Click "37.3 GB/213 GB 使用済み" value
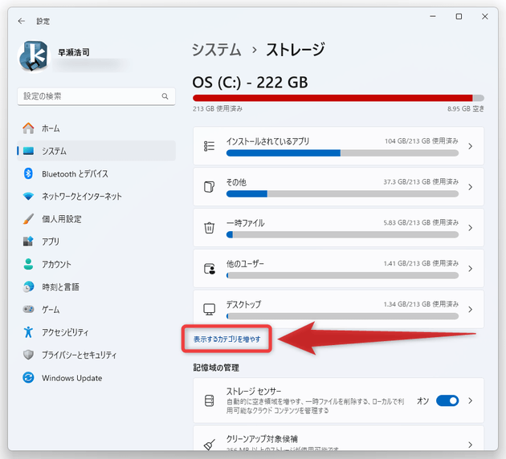Screen dimensions: 506x459 point(421,181)
